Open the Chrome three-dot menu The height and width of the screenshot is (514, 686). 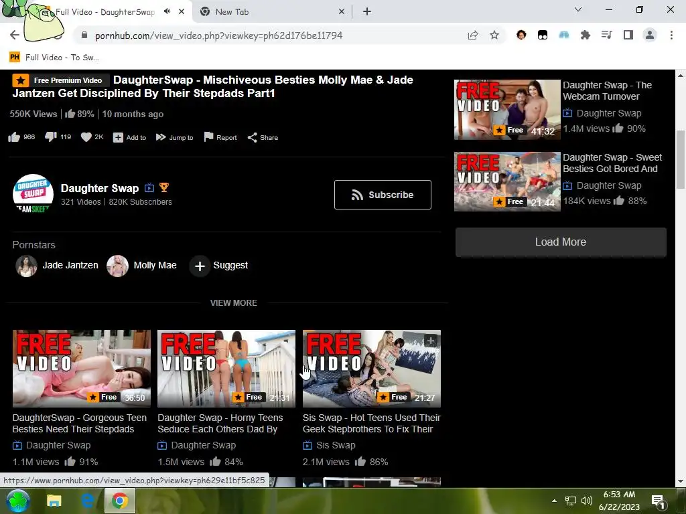(671, 35)
